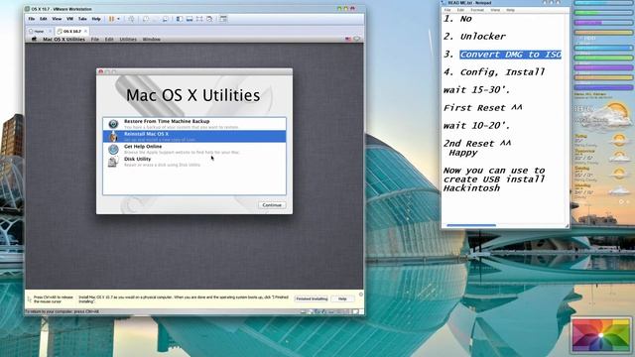
Task: Click 'create USB install' text in Notepad
Action: (x=494, y=179)
